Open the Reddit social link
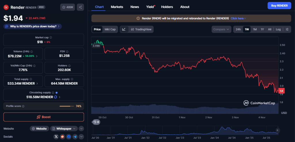 (62, 137)
